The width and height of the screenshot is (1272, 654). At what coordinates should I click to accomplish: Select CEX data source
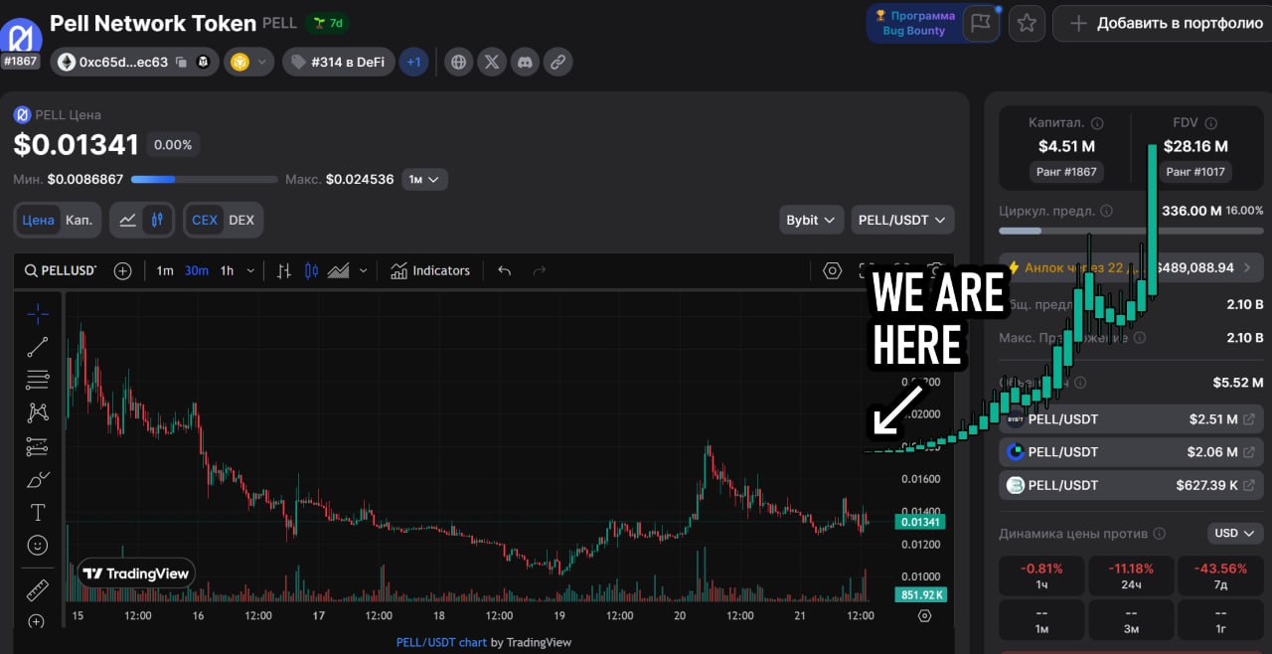pos(205,220)
